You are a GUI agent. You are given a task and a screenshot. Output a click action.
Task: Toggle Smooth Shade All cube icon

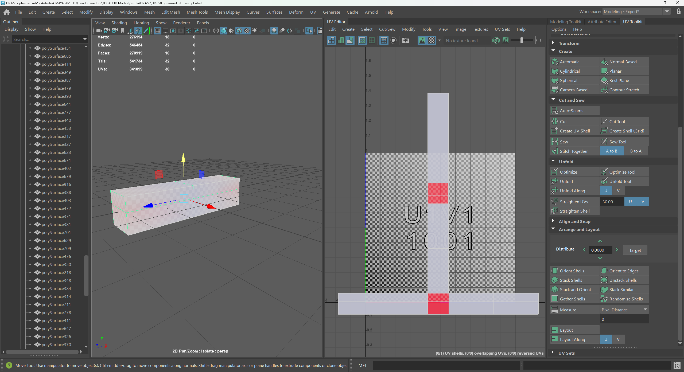tap(224, 31)
